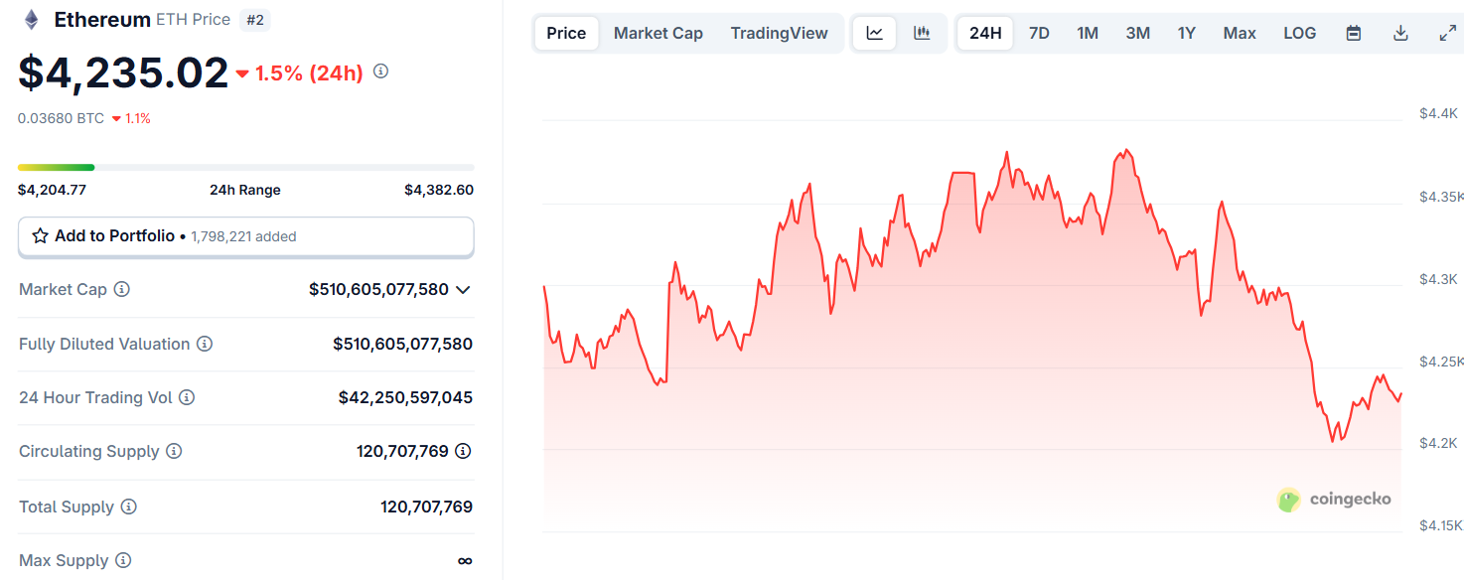The width and height of the screenshot is (1464, 580).
Task: Click the 1,798,221 added count text
Action: [x=243, y=236]
